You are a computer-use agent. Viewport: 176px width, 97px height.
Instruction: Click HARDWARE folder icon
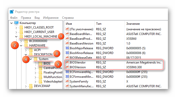(26, 45)
